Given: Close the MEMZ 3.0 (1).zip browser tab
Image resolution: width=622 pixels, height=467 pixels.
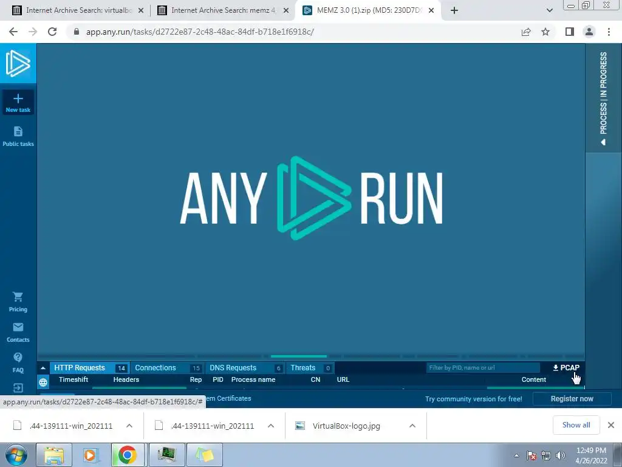Looking at the screenshot, I should click(431, 11).
